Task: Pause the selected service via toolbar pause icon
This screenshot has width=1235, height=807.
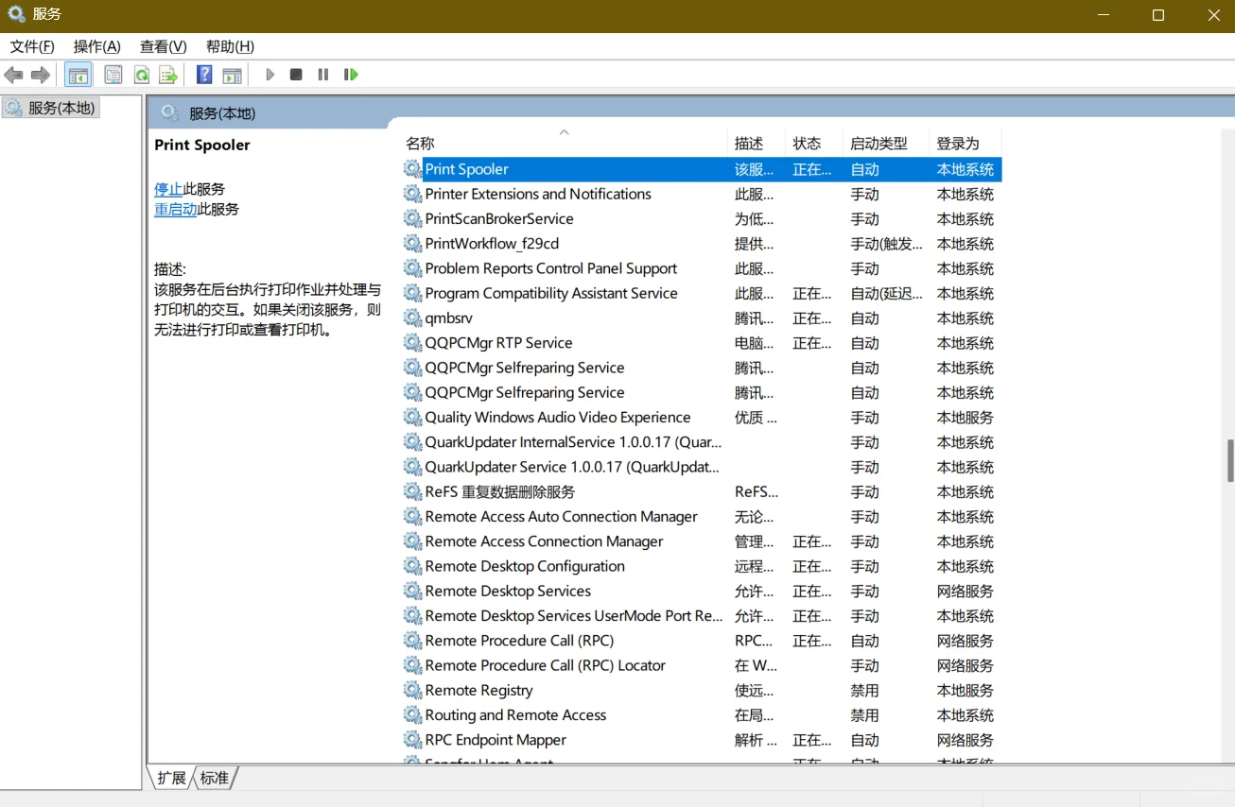Action: [x=322, y=75]
